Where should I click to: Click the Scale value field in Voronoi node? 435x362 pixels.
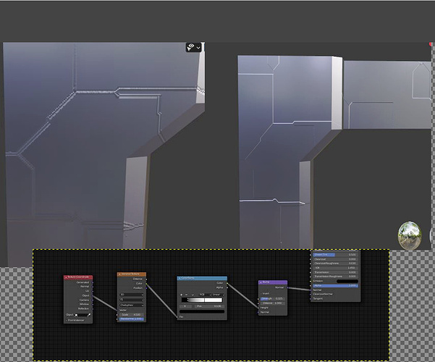pos(132,315)
